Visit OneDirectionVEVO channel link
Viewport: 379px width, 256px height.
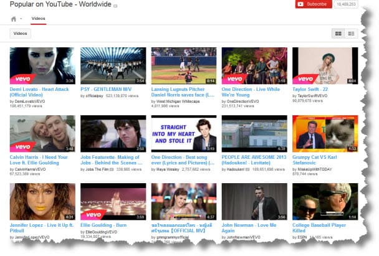(x=242, y=102)
